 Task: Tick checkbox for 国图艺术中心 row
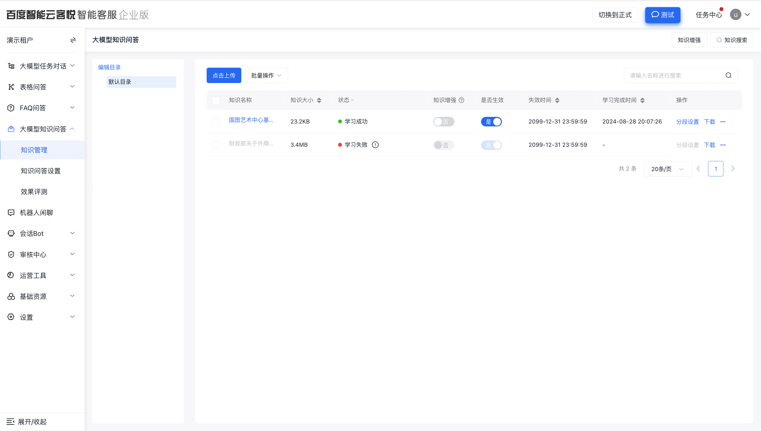click(216, 122)
